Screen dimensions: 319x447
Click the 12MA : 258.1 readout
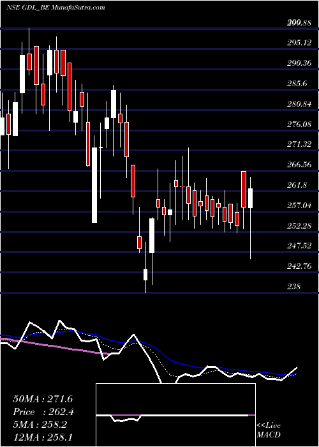click(44, 438)
